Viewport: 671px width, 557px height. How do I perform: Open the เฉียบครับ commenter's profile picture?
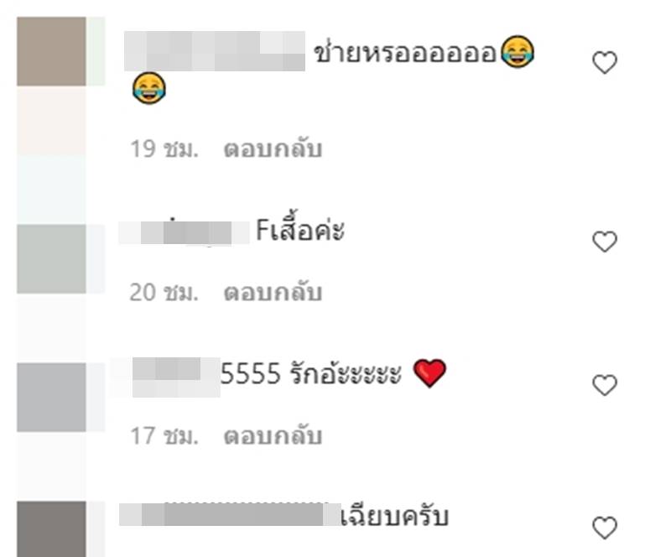tap(51, 529)
